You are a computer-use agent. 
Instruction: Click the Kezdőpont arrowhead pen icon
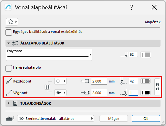[123, 81]
